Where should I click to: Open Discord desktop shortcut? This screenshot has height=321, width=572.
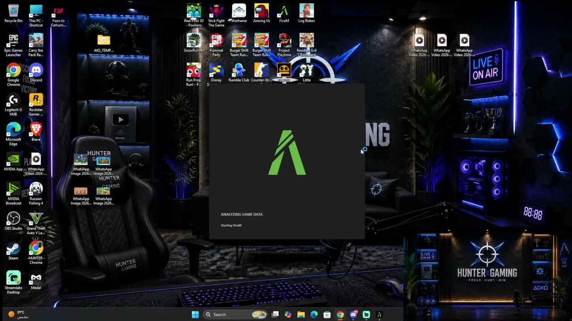[x=36, y=73]
